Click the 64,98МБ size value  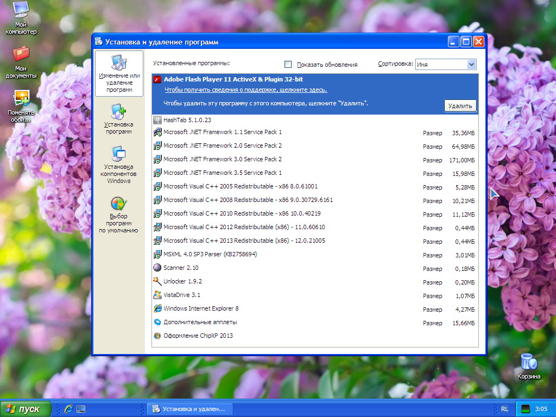tap(463, 147)
